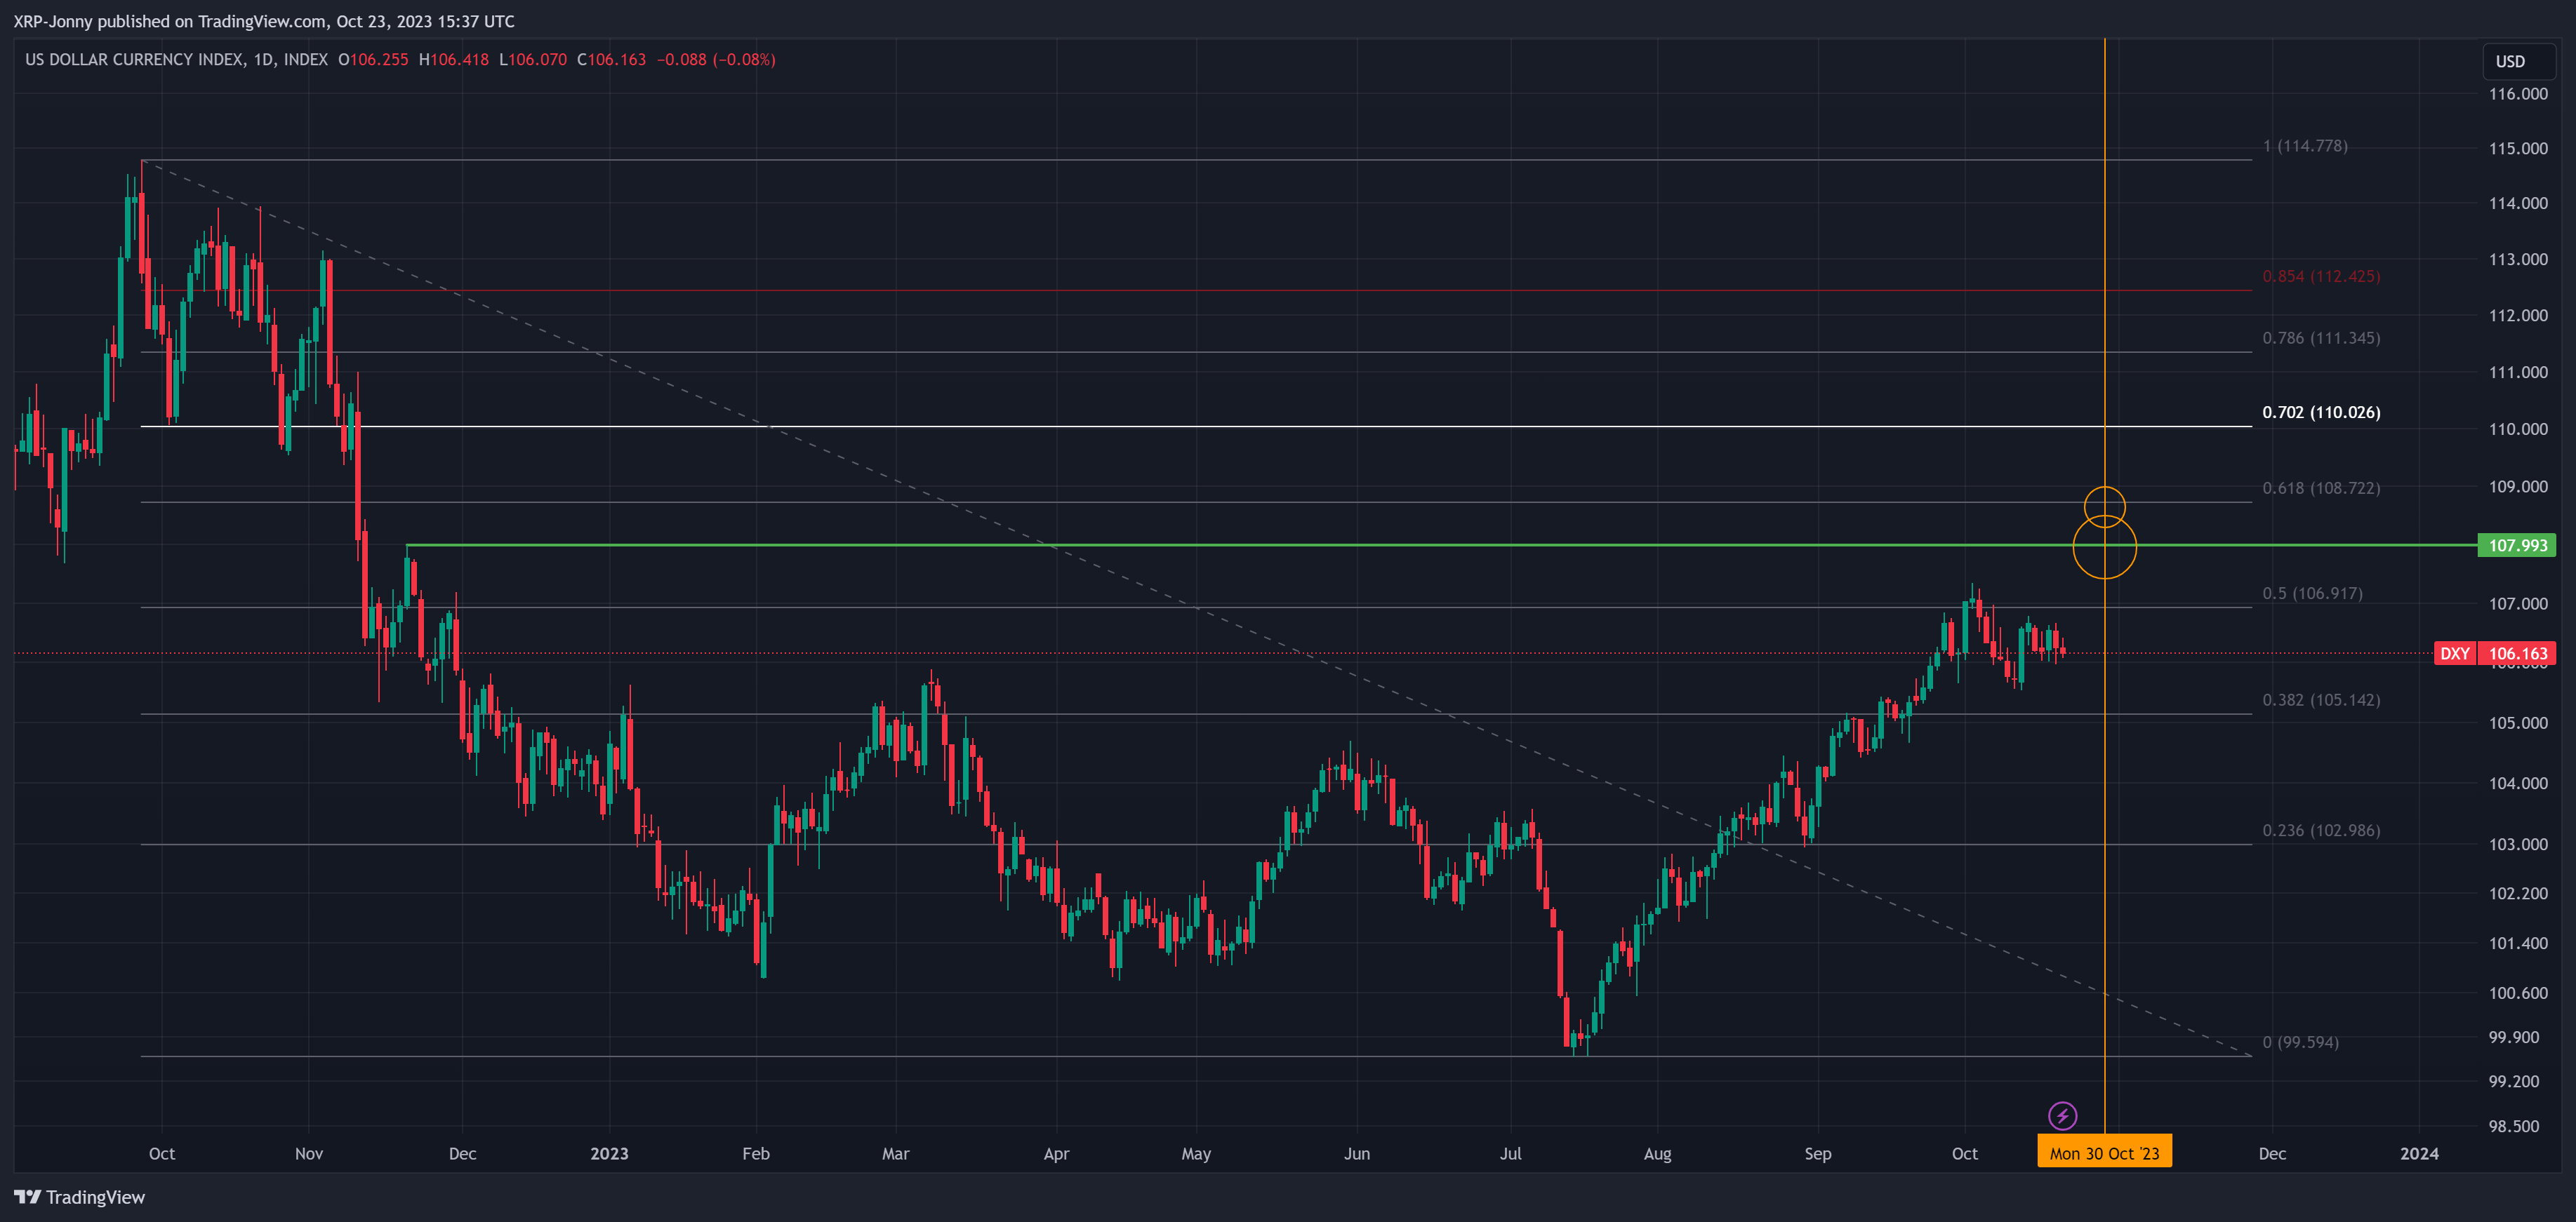Click the 110.000 price axis label

(x=2518, y=429)
